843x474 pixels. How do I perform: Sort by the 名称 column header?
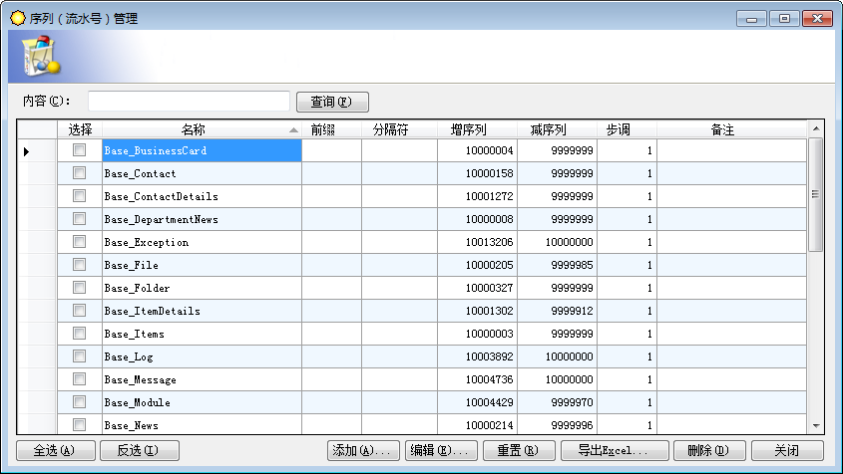click(x=202, y=129)
